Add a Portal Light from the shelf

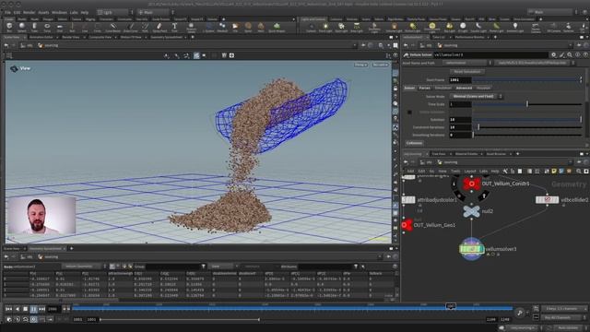tap(496, 27)
